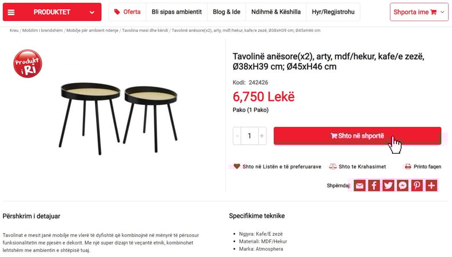Viewport: 452px width, 257px height.
Task: Click the scales compare icon
Action: coord(333,167)
